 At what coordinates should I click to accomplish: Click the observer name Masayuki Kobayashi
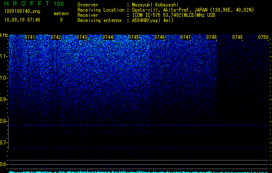155,5
